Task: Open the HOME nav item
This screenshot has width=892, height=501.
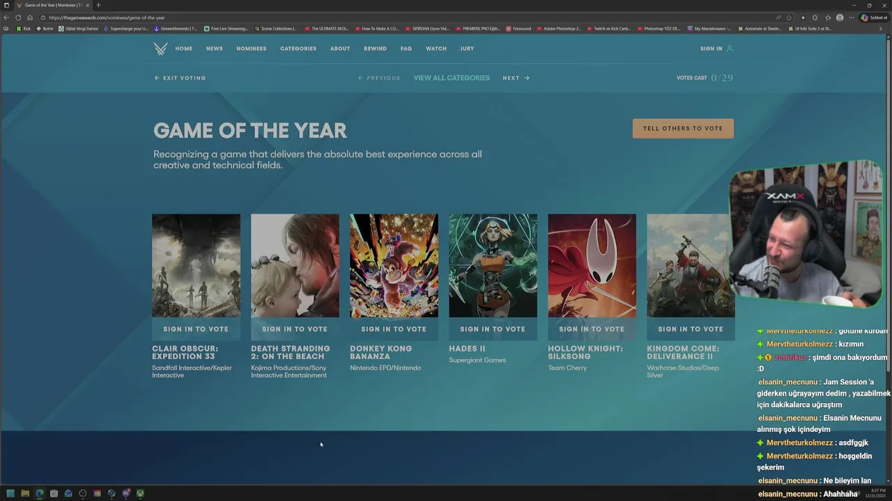Action: click(x=184, y=49)
